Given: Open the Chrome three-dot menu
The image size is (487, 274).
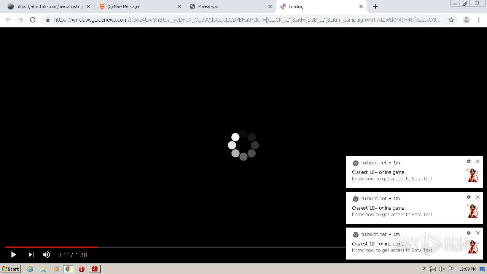Looking at the screenshot, I should point(479,20).
